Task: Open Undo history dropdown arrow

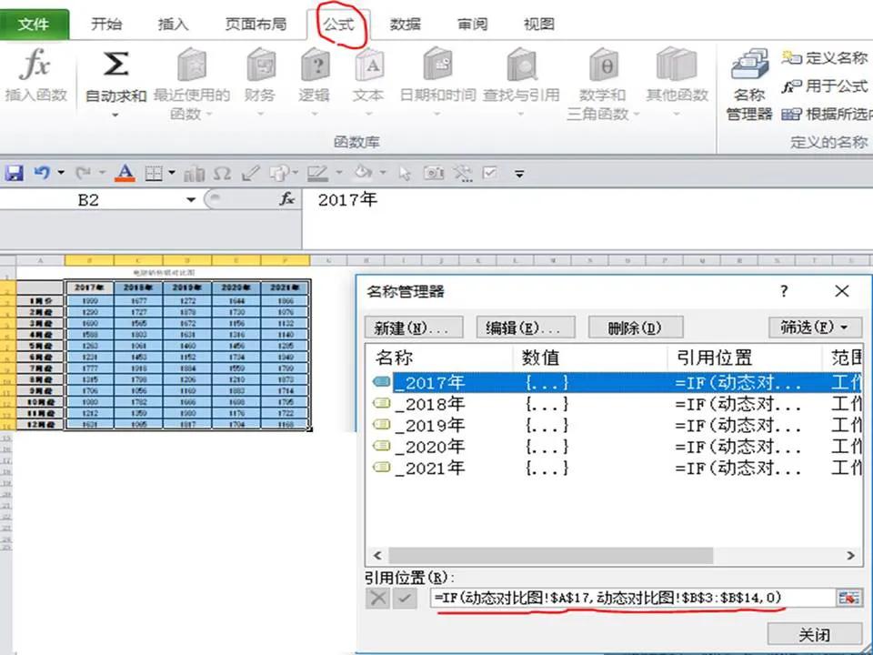Action: (61, 173)
